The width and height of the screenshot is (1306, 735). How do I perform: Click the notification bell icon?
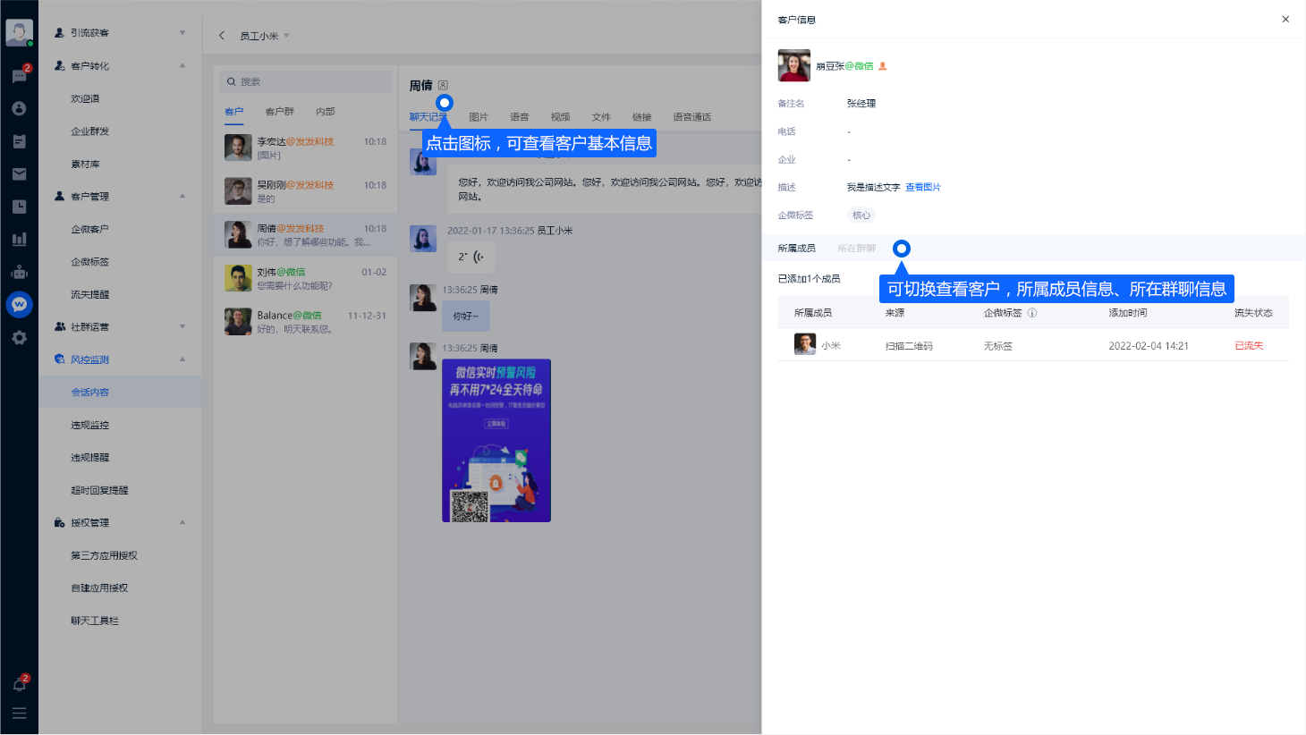[x=19, y=684]
